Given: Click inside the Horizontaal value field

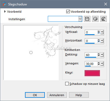Looking at the screenshot, I should (x=91, y=41).
